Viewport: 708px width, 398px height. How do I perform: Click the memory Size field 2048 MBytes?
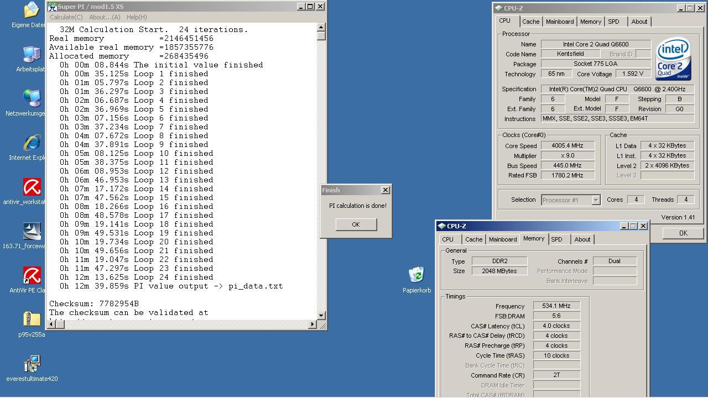[499, 271]
